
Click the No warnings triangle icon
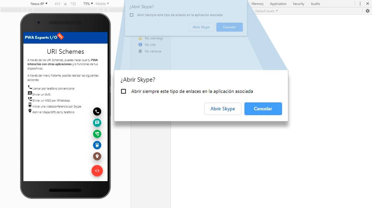(x=140, y=38)
